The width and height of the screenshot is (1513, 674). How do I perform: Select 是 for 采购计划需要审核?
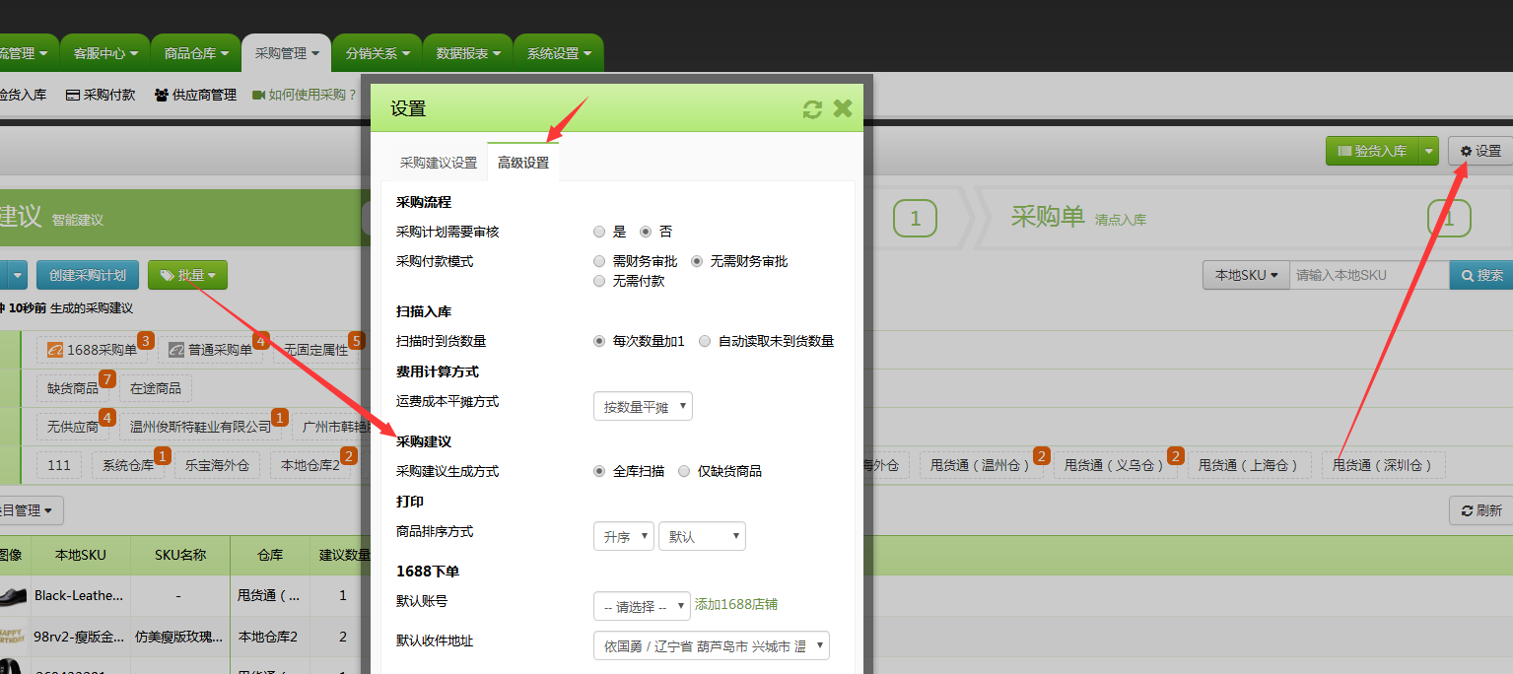tap(599, 232)
